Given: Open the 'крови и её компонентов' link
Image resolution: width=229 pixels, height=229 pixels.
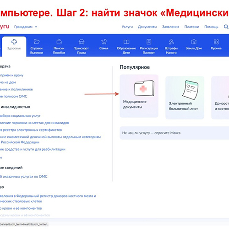Looking at the screenshot, I should (21, 208).
